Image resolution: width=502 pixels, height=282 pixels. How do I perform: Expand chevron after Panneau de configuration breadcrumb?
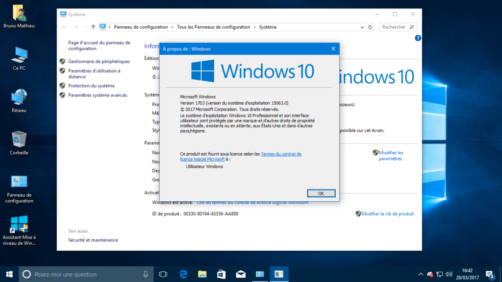(x=172, y=27)
